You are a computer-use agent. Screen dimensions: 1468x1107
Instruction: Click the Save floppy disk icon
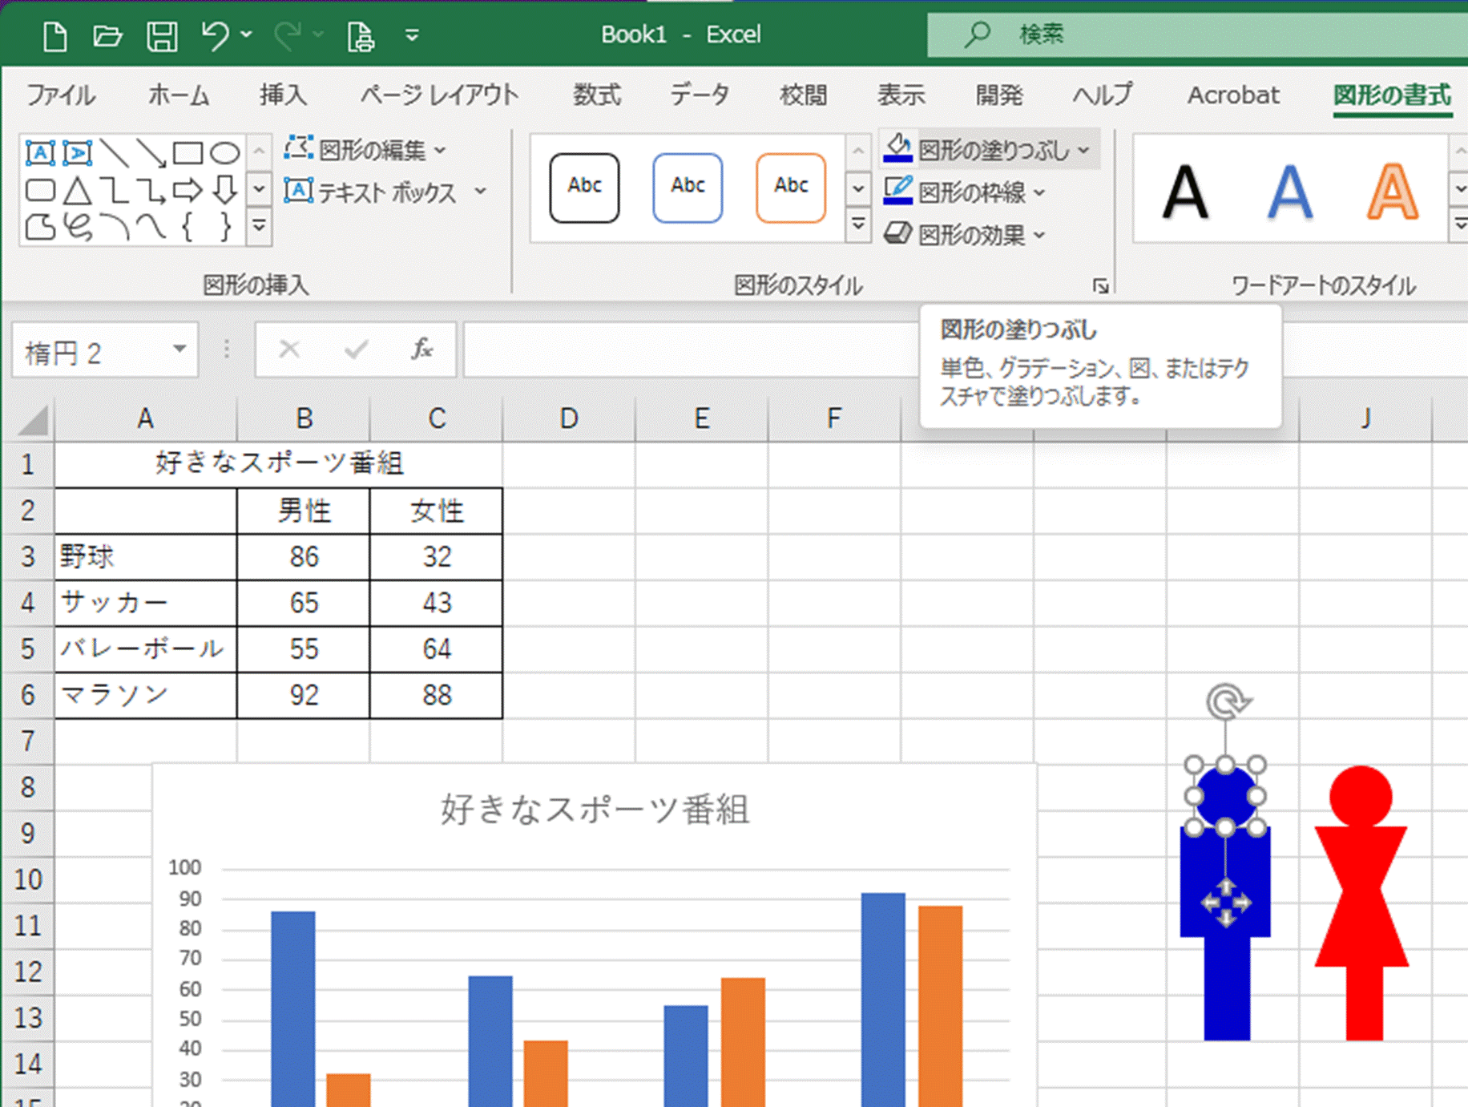tap(161, 36)
